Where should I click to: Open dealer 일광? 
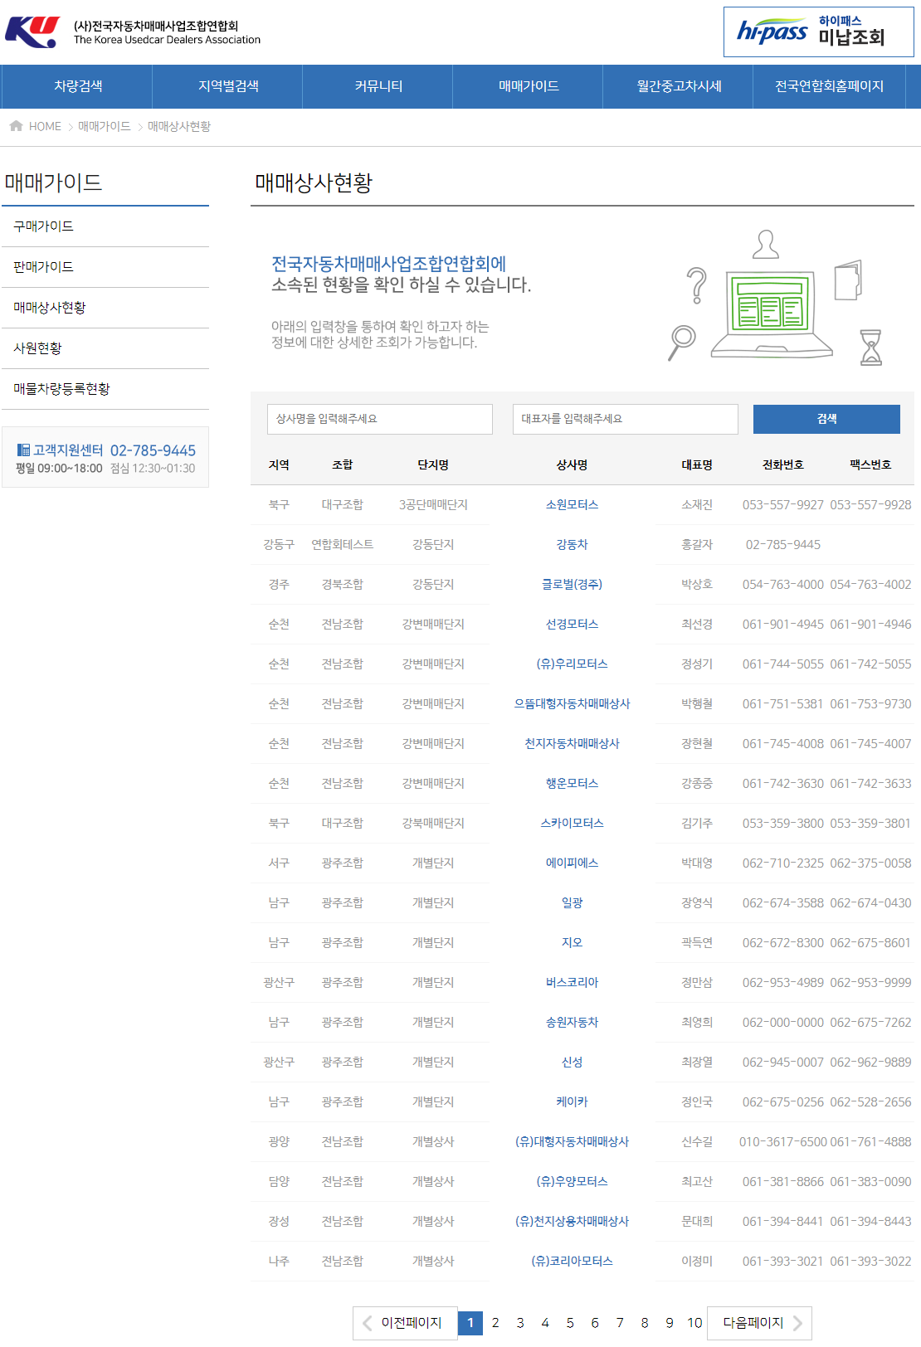tap(572, 902)
